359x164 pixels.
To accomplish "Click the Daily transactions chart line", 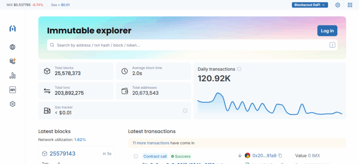I will tap(270, 104).
